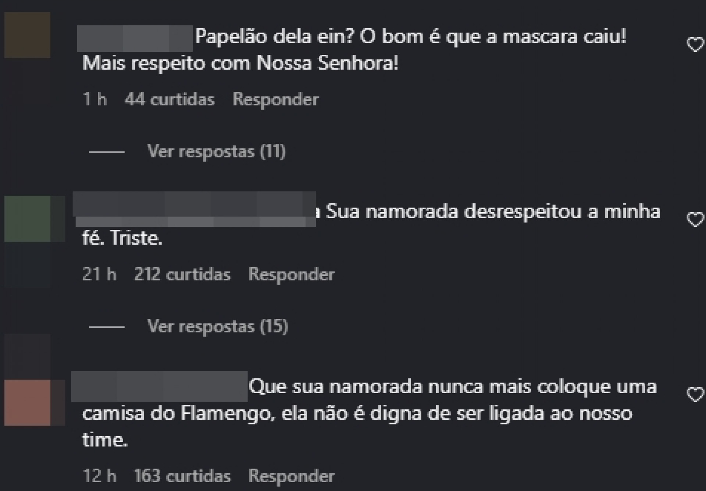706x491 pixels.
Task: Reply to the "Mais respeito com Nossa Senhora" comment
Action: tap(275, 99)
